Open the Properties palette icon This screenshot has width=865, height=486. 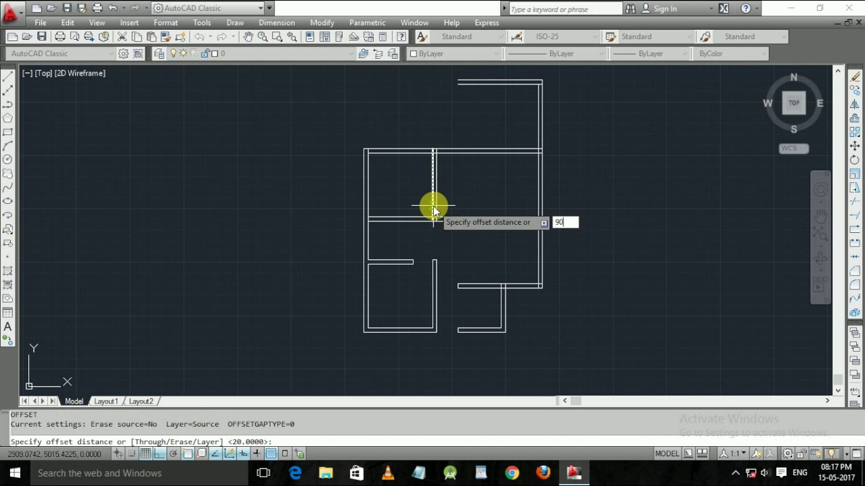pyautogui.click(x=310, y=36)
